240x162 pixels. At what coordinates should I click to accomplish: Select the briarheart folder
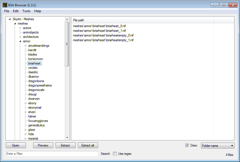(x=35, y=64)
